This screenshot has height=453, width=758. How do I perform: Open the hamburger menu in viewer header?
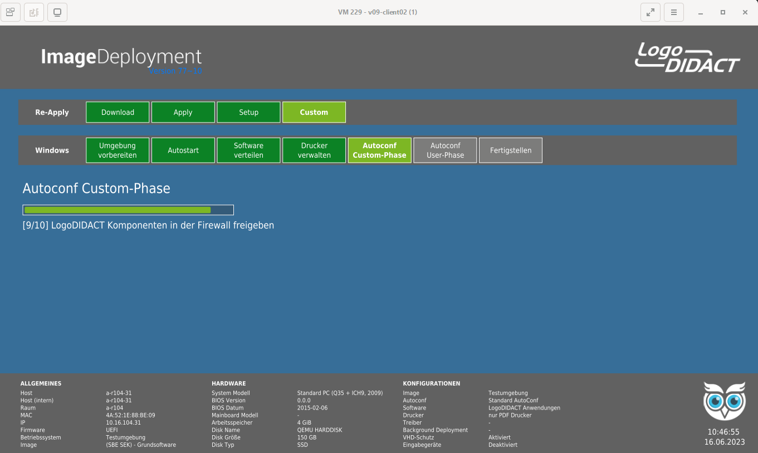[674, 12]
